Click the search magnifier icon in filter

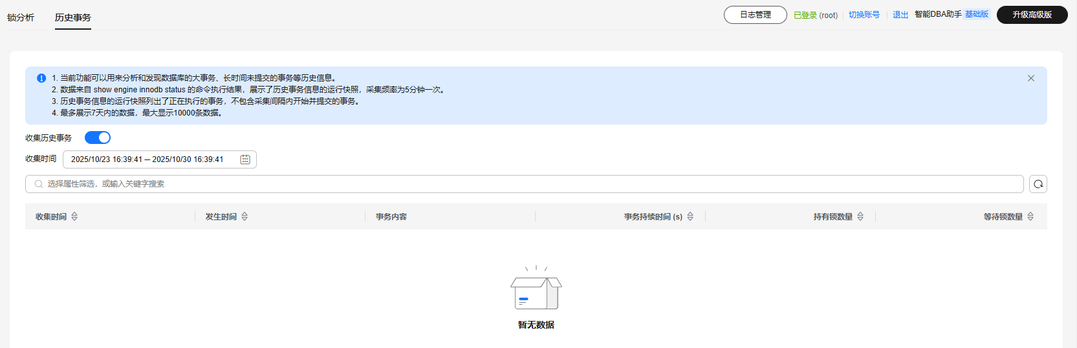(x=39, y=184)
